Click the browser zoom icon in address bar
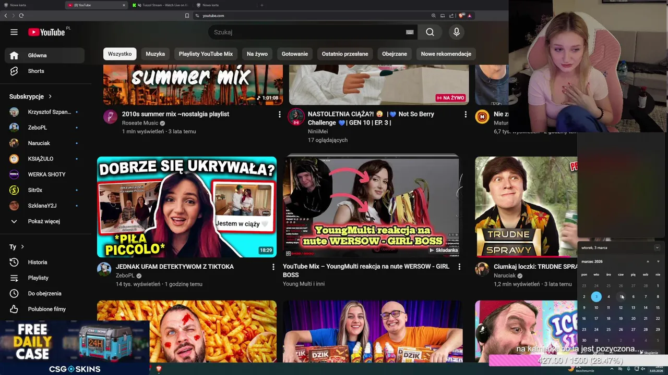668x375 pixels. pyautogui.click(x=433, y=16)
